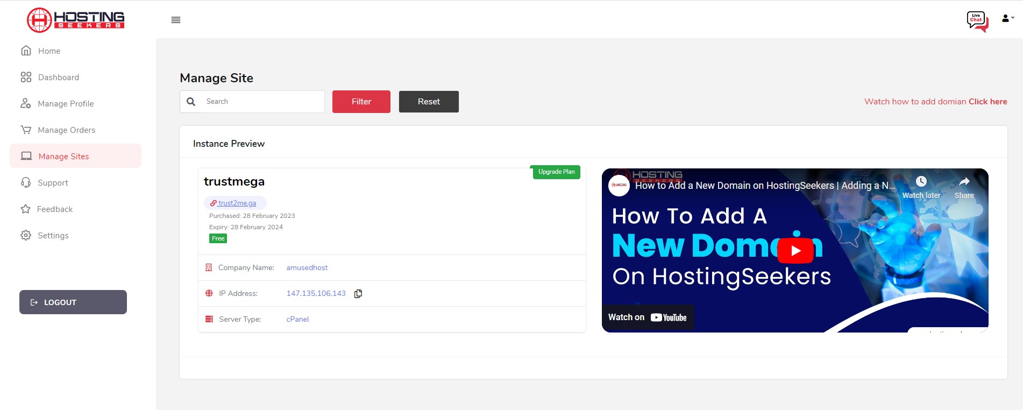Click the Dashboard grid icon

[x=26, y=77]
